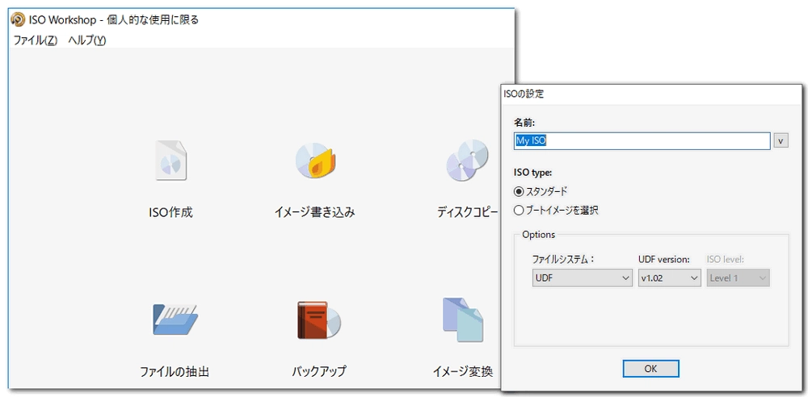Click the ISO作成 text label

(x=170, y=213)
